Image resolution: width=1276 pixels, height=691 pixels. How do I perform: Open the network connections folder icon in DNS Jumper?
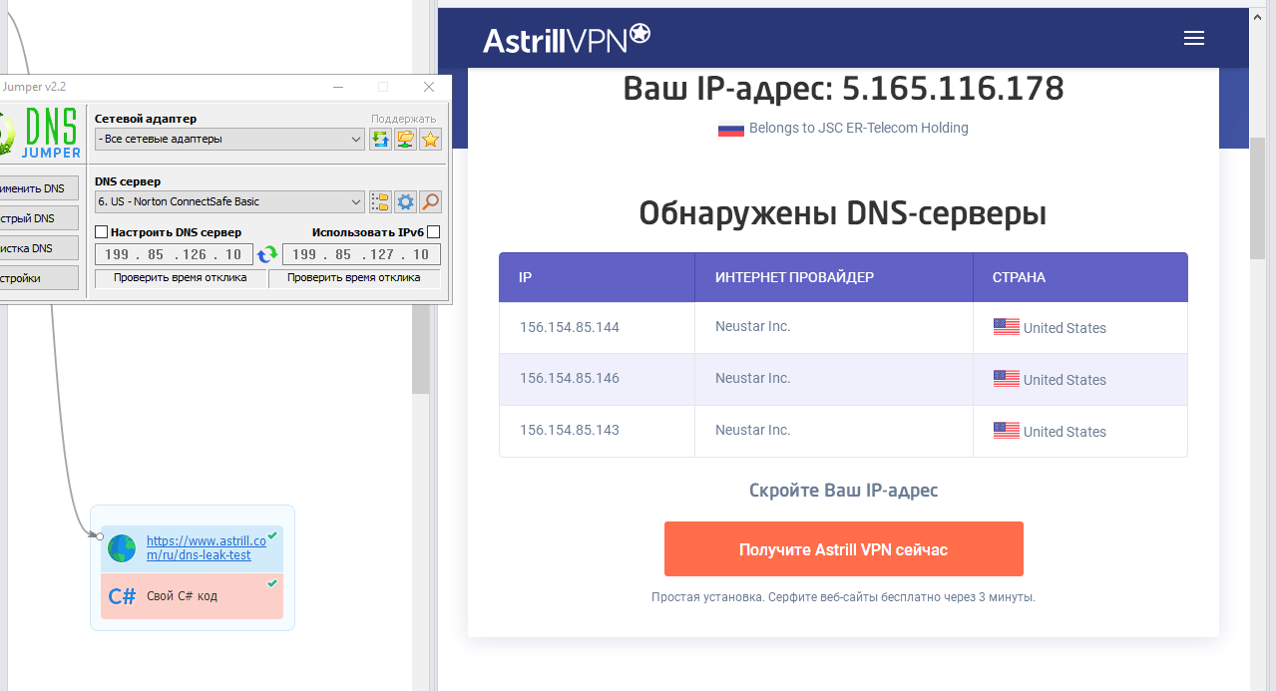coord(405,140)
